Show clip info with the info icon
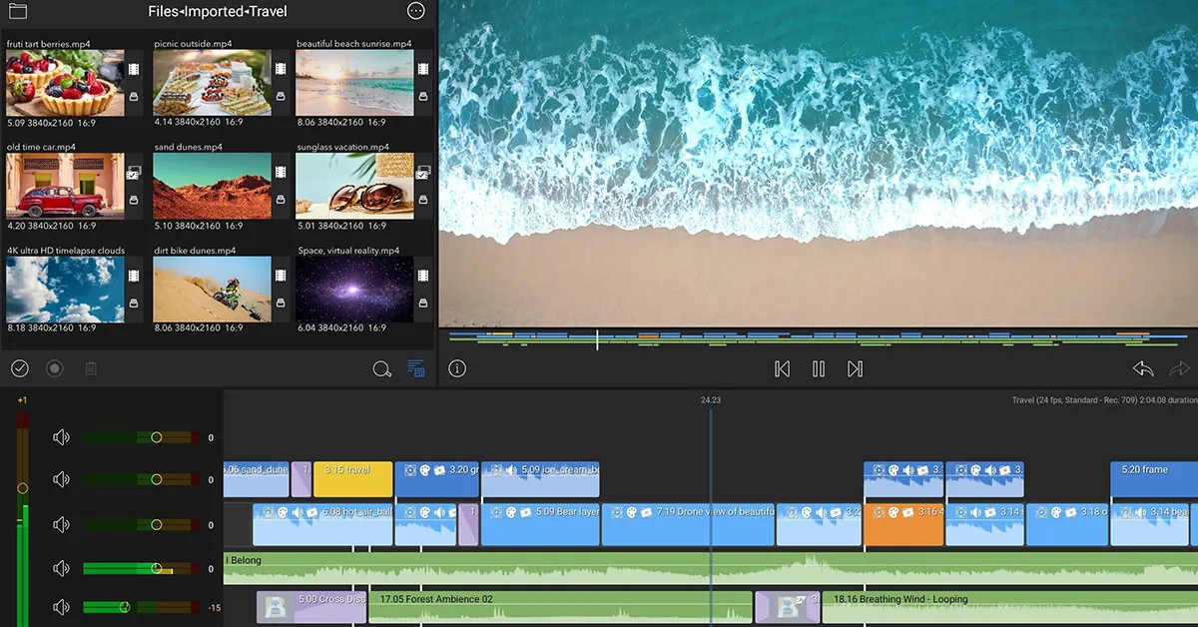This screenshot has width=1198, height=627. tap(457, 368)
